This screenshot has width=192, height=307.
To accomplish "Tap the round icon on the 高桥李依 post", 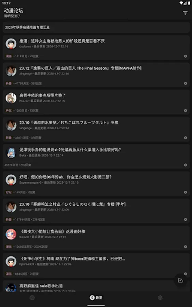I will pyautogui.click(x=185, y=111).
